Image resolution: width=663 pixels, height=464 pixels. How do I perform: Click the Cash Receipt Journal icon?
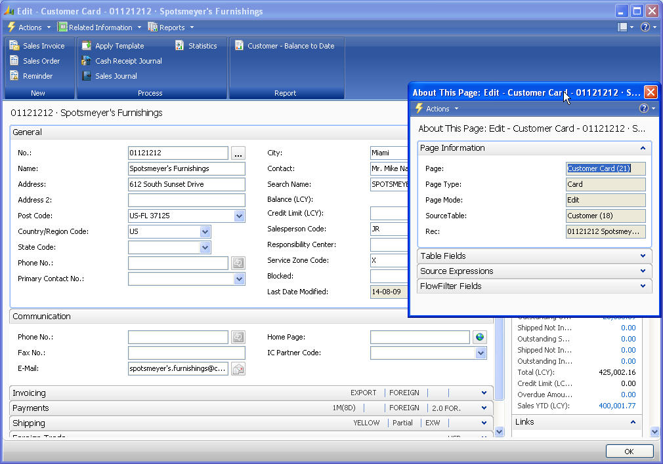click(x=87, y=61)
